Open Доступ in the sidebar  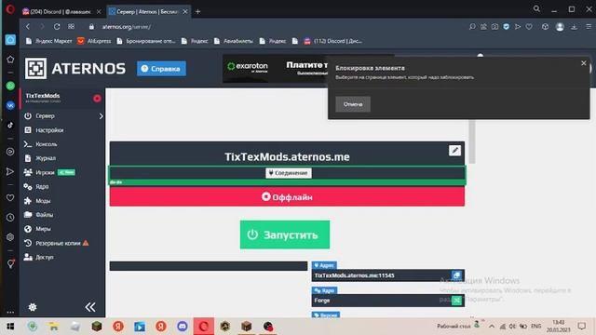(x=44, y=257)
